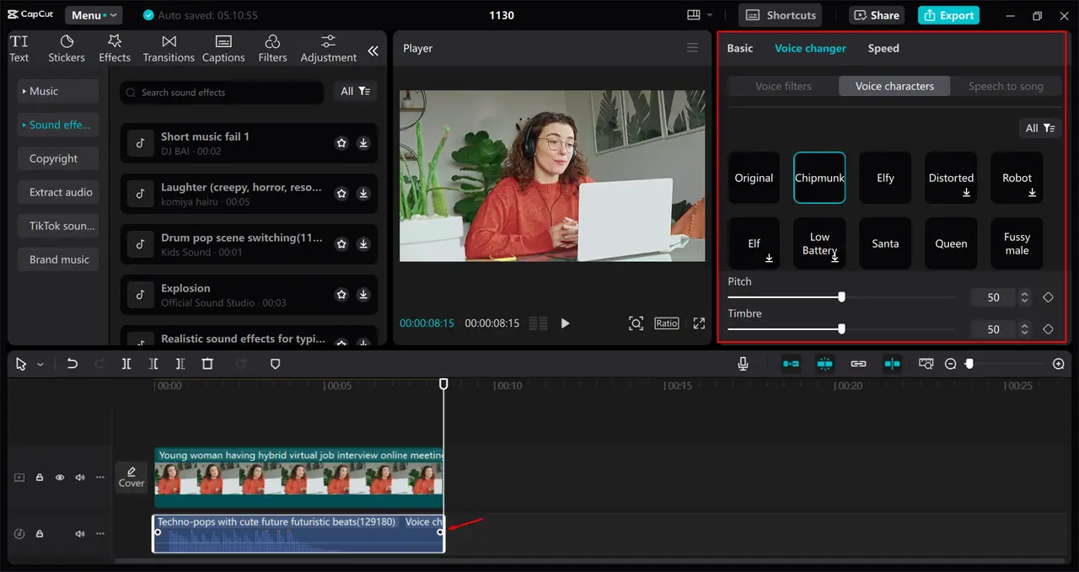This screenshot has height=572, width=1079.
Task: Click the Record voiceover microphone icon
Action: pos(743,363)
